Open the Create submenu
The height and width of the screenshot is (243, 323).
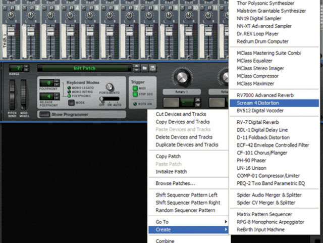(188, 229)
